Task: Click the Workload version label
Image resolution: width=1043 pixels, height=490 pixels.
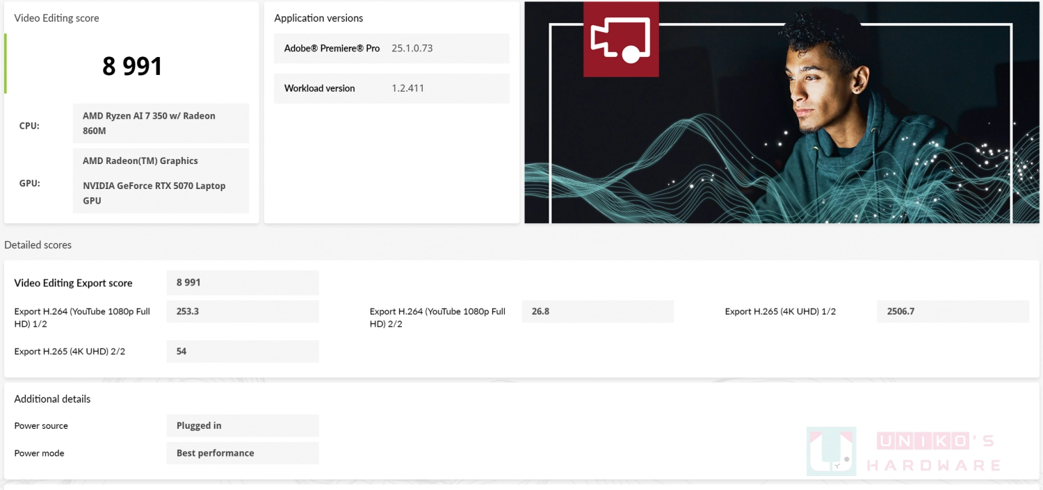Action: click(319, 88)
